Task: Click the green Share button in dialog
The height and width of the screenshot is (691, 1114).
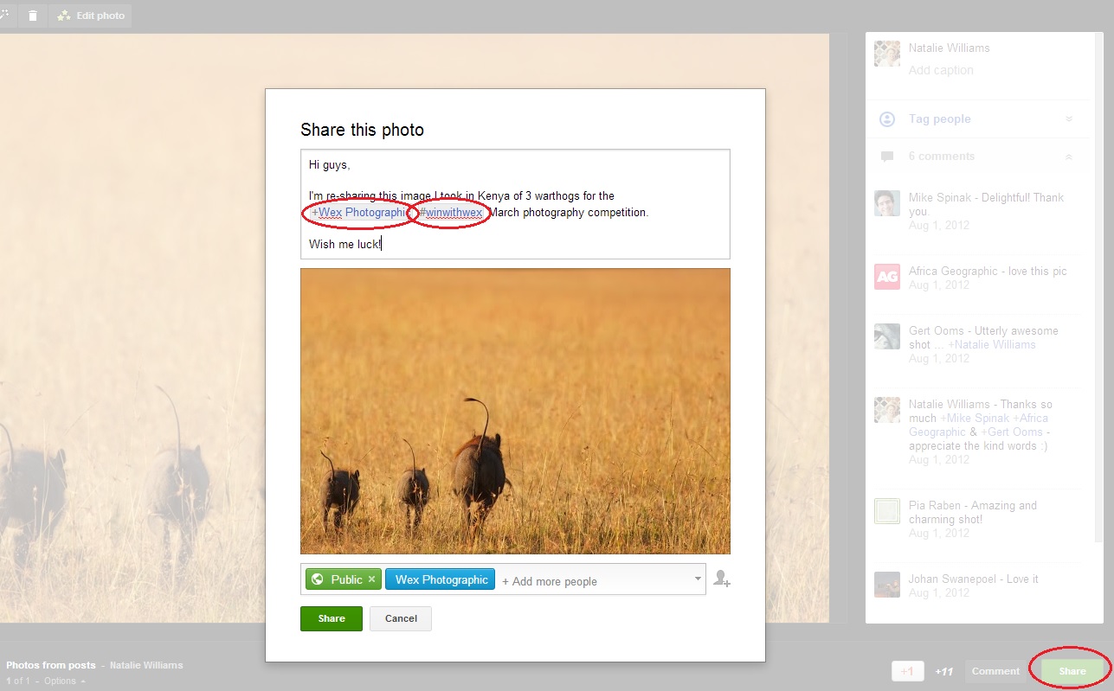Action: pos(332,618)
